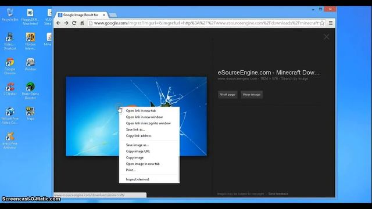
Task: Select the FloppyDER New Intro desktop icon
Action: pos(30,17)
